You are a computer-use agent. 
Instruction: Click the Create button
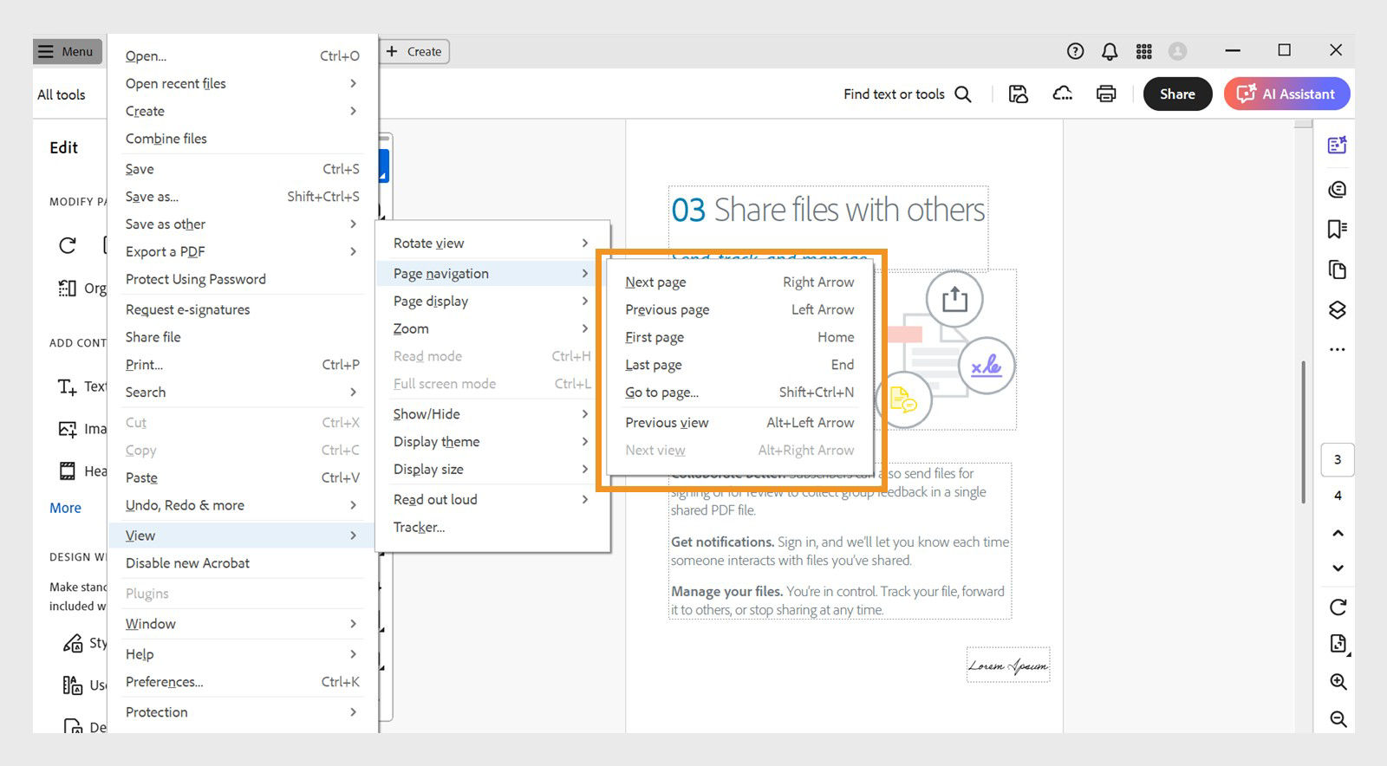click(x=413, y=52)
